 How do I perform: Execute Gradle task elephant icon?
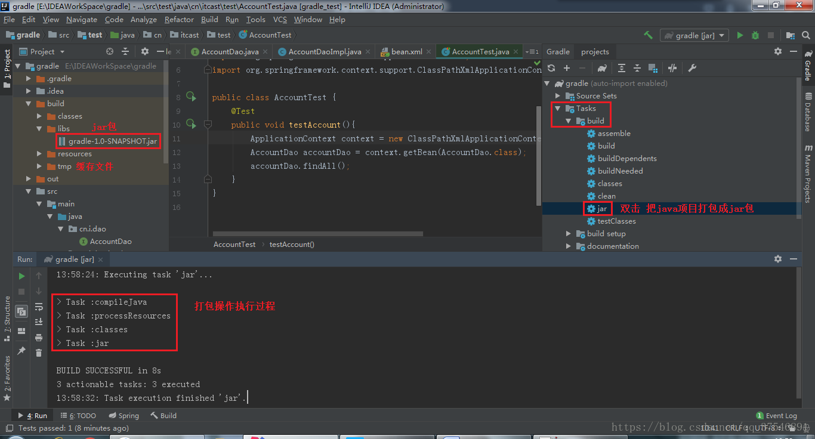pyautogui.click(x=602, y=68)
